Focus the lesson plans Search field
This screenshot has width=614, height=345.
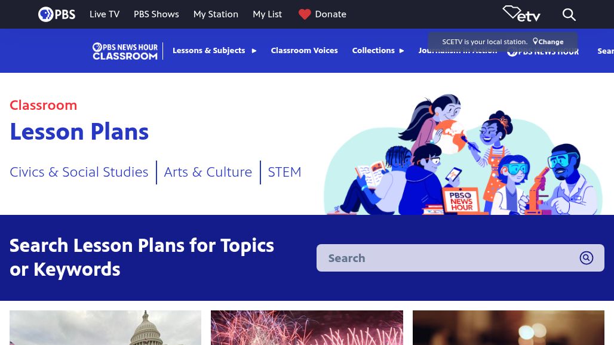point(448,258)
